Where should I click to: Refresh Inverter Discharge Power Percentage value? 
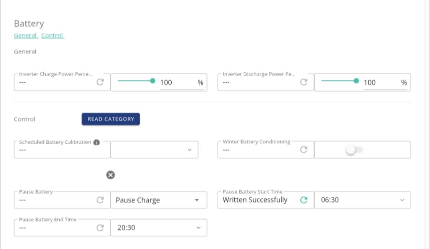(304, 82)
